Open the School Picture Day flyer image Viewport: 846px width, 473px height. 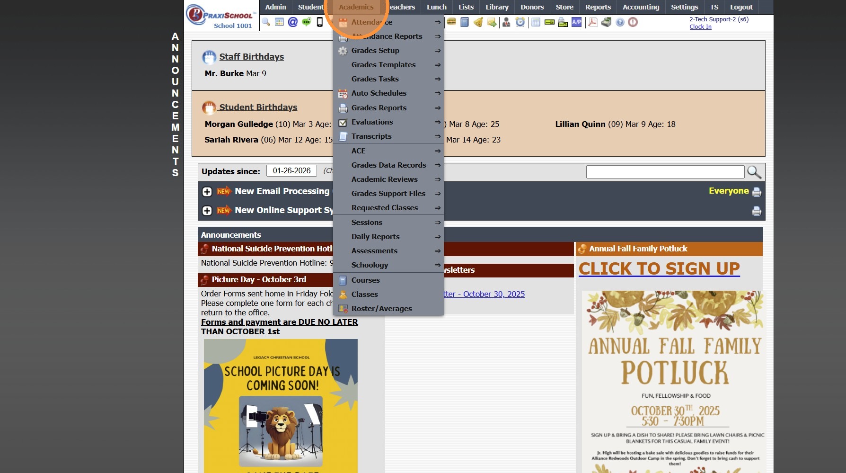[281, 406]
